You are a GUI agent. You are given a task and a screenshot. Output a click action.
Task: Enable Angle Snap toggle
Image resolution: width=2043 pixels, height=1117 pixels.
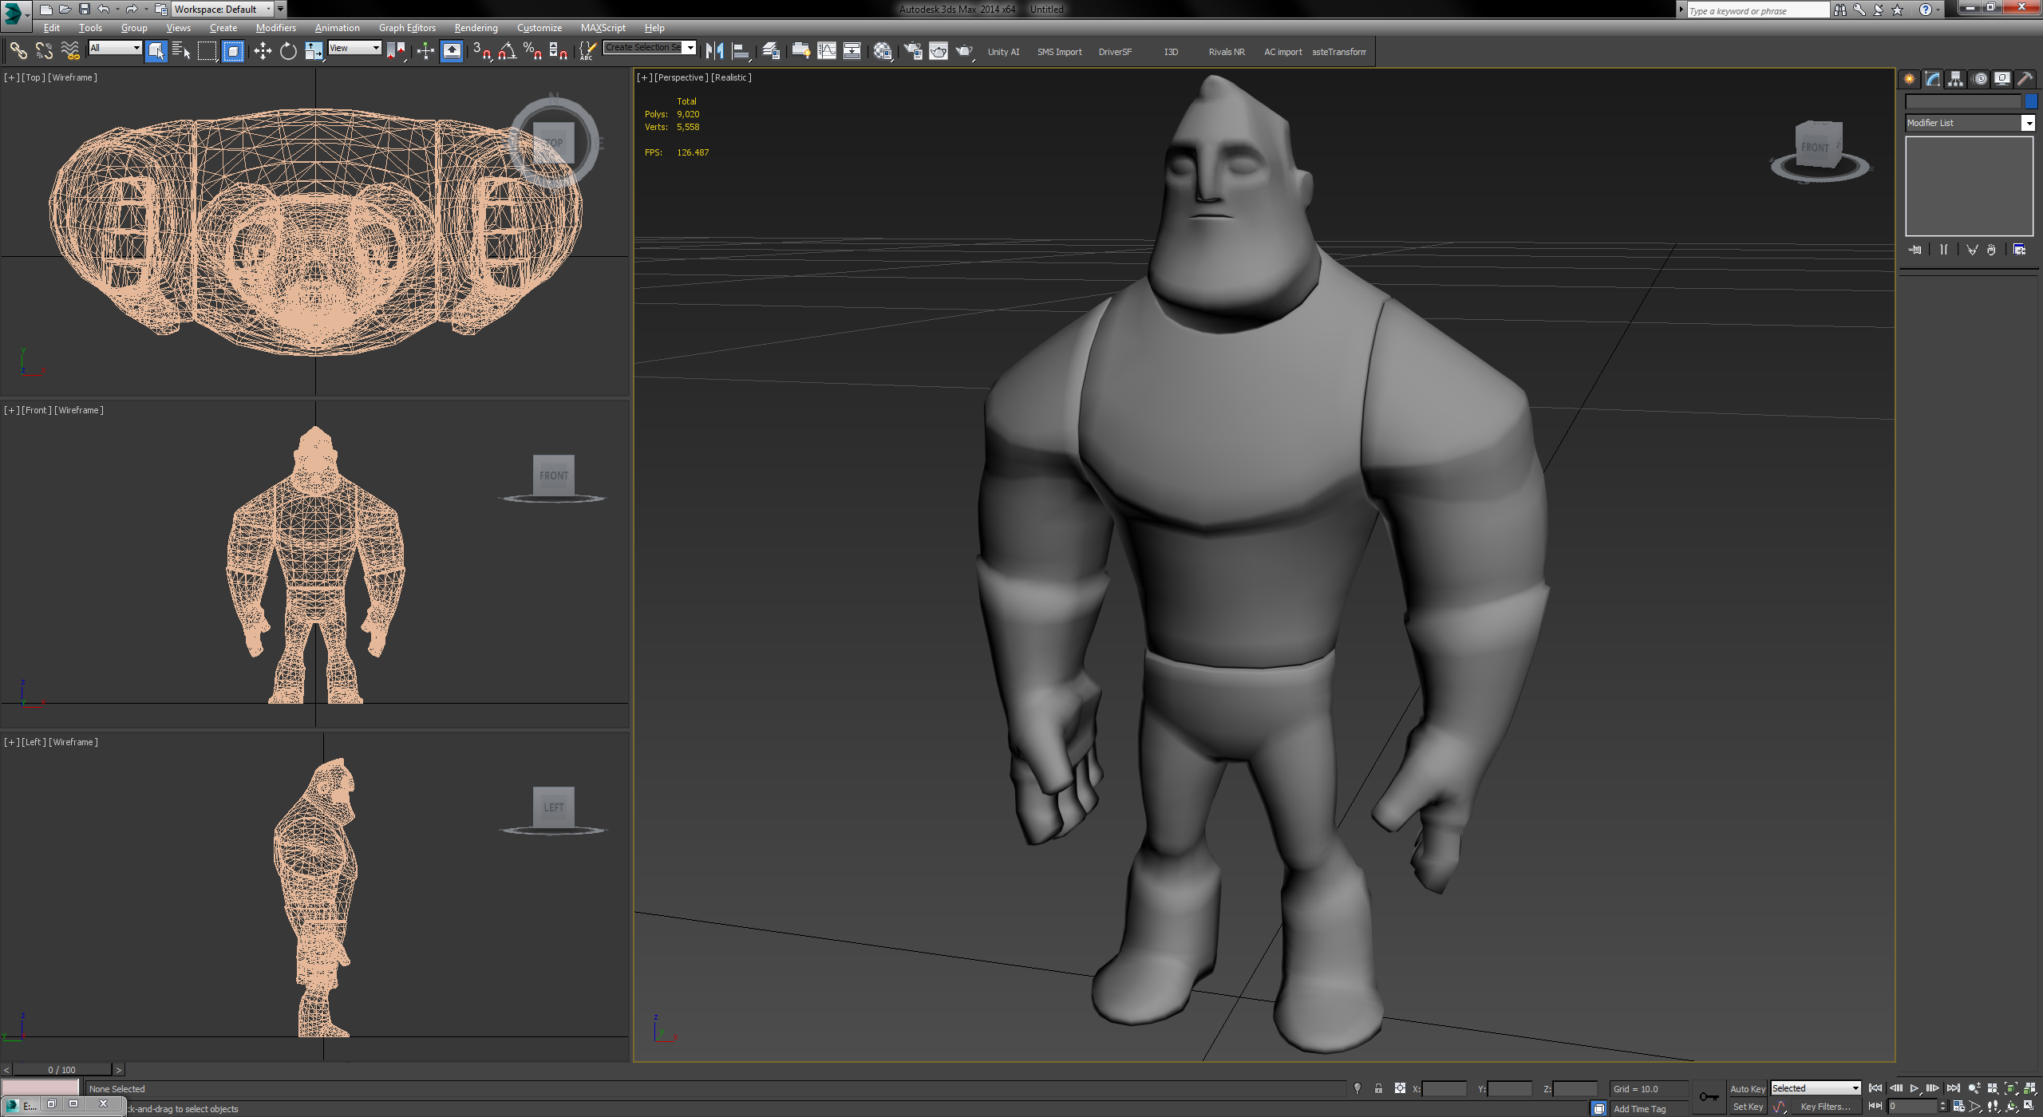click(x=506, y=50)
